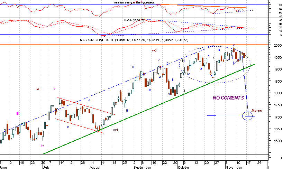Select the 'July' month label

pyautogui.click(x=46, y=167)
